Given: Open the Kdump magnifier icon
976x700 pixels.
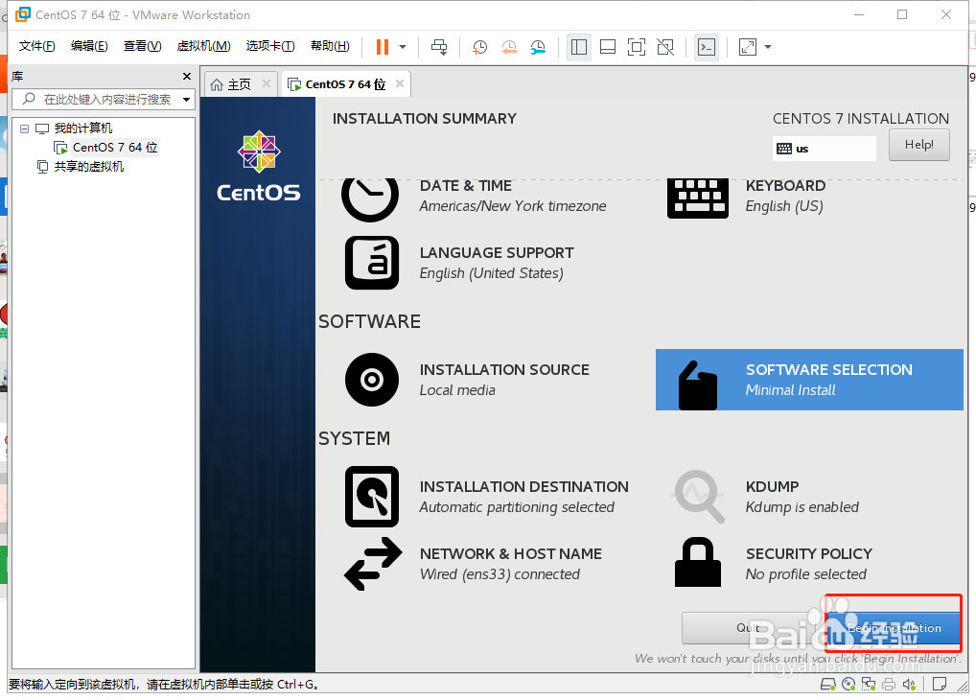Looking at the screenshot, I should [698, 497].
